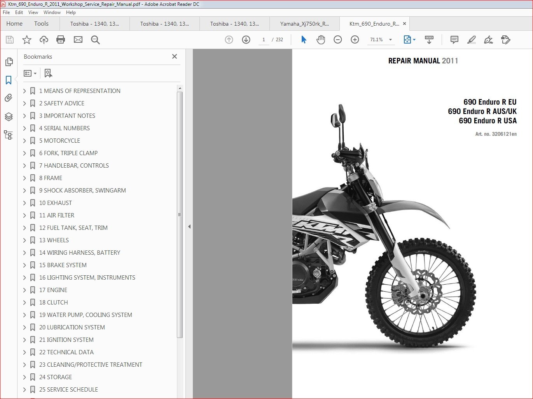Switch to the Yamaha_Xj750rk tab

click(x=304, y=24)
